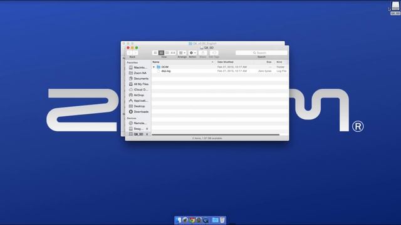Open Documents in the sidebar

coord(138,79)
